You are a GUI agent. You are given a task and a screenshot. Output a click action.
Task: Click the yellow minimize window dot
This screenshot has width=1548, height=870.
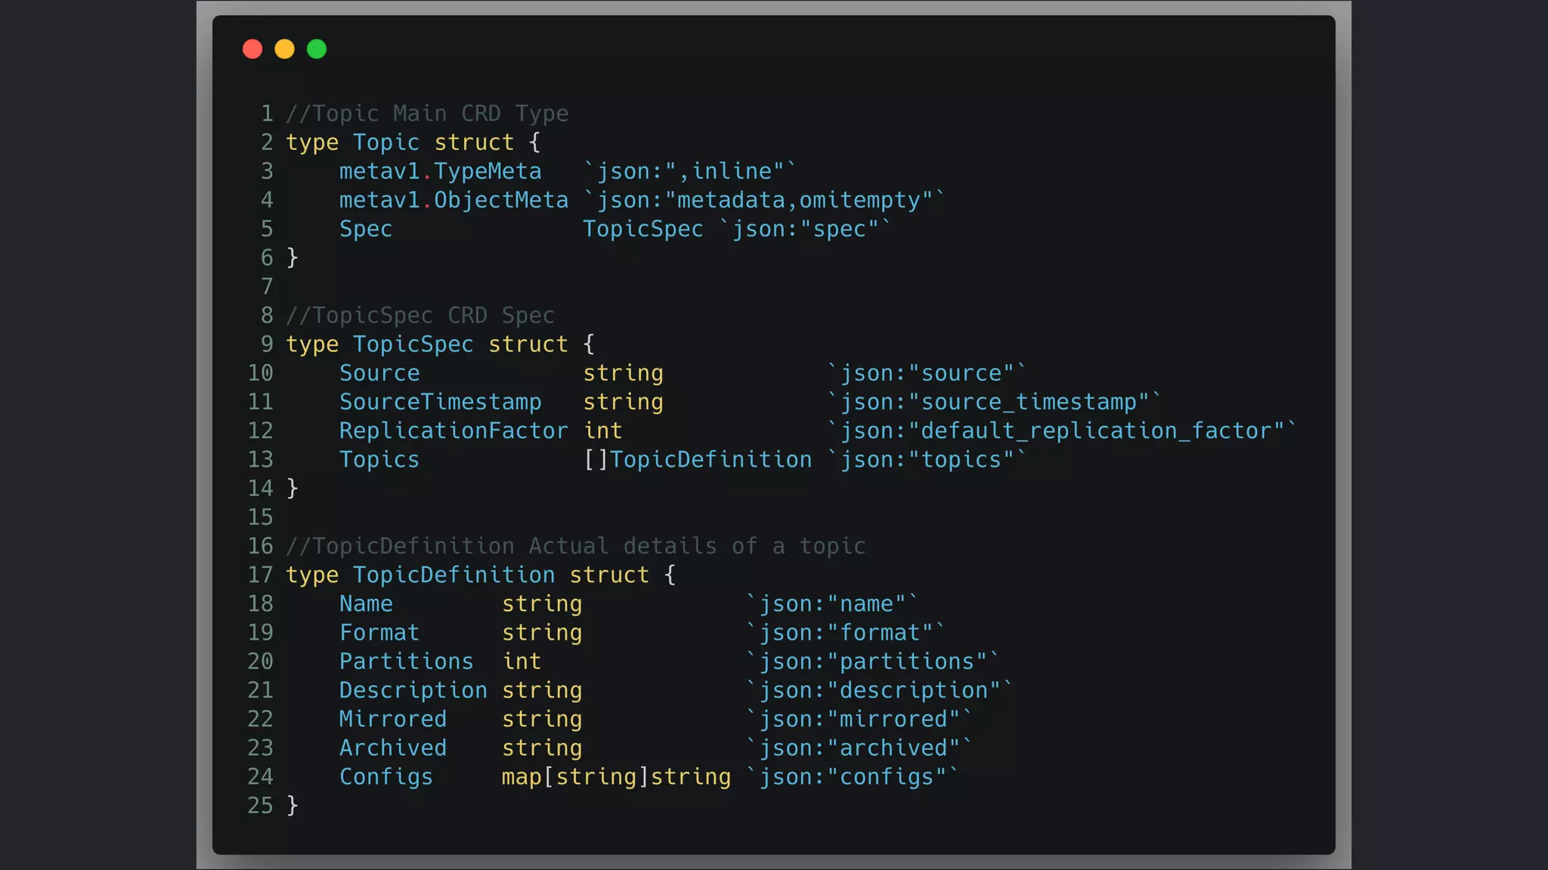pyautogui.click(x=284, y=49)
